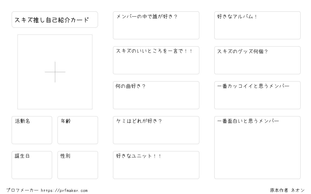Click the 原本作者 ネオン credit text
311x194 pixels.
(x=287, y=190)
